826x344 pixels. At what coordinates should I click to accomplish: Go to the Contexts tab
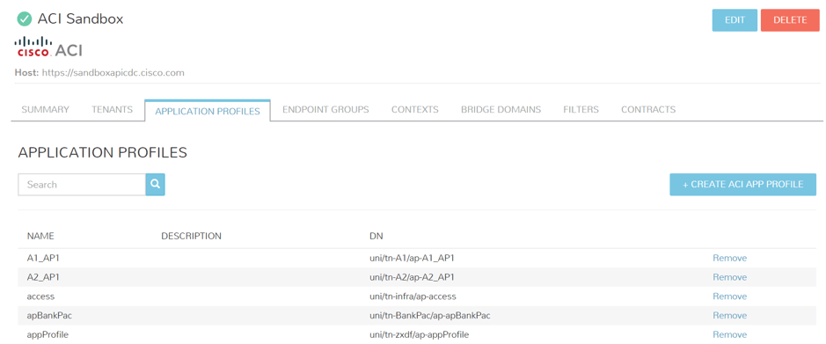pos(415,110)
